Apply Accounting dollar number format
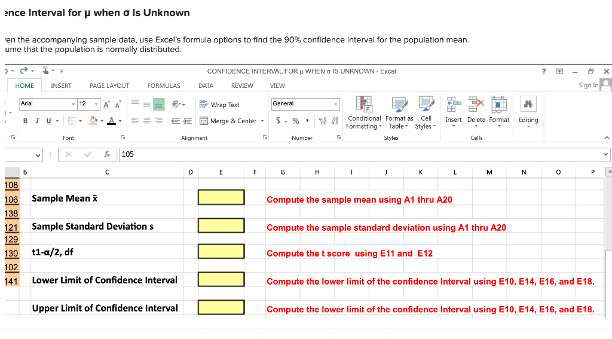Screen dimensions: 612x339 pos(278,121)
